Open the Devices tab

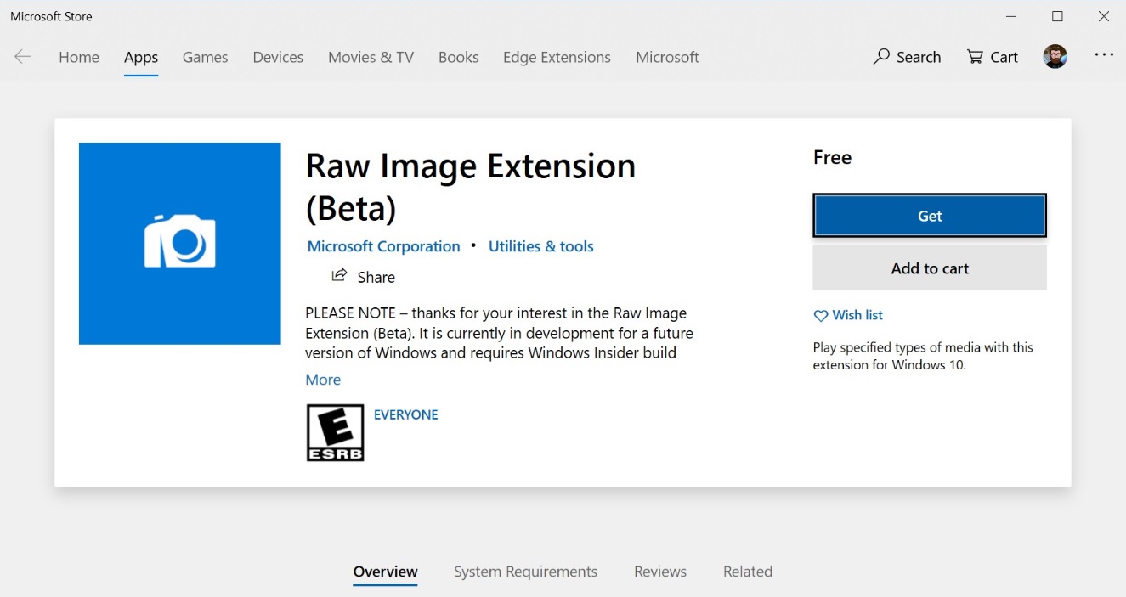[278, 57]
